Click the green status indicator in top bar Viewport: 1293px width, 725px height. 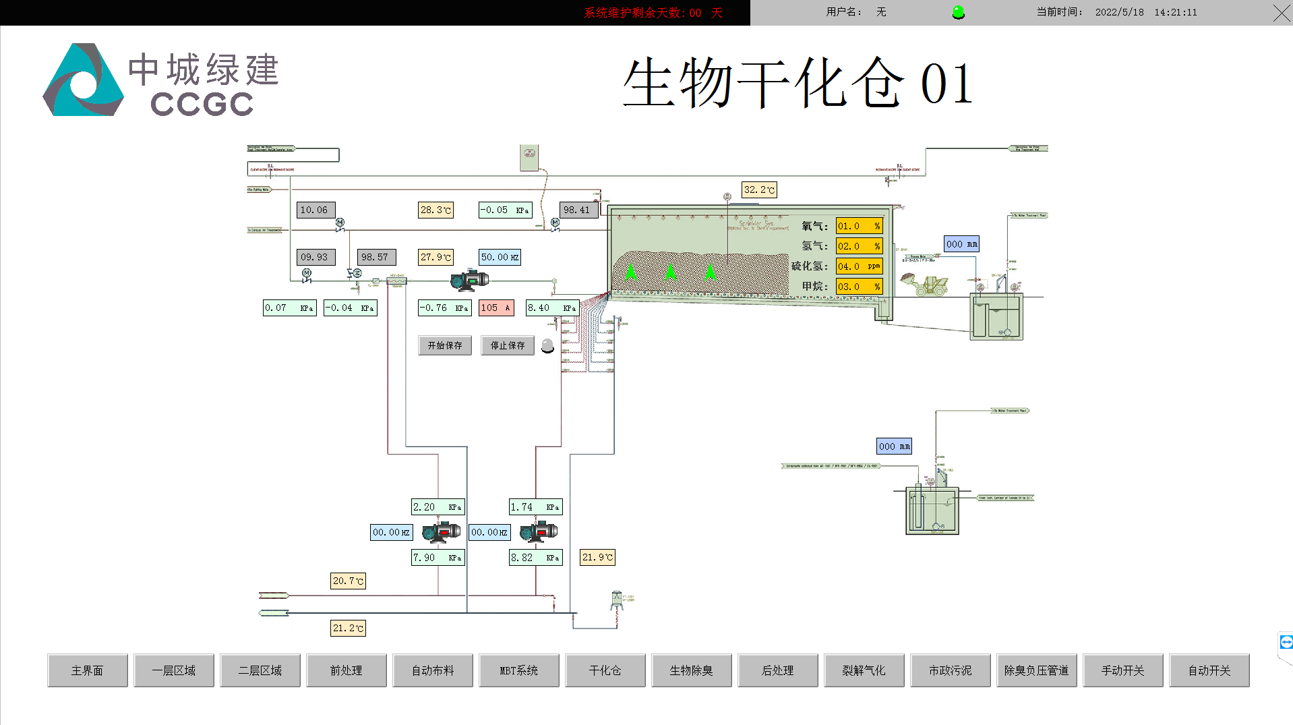click(958, 12)
